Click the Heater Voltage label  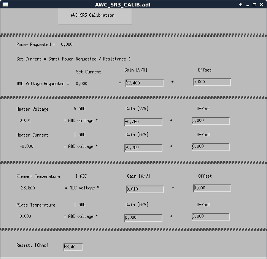[32, 109]
